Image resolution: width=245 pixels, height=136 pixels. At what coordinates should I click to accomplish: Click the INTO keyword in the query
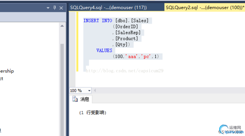tap(107, 20)
